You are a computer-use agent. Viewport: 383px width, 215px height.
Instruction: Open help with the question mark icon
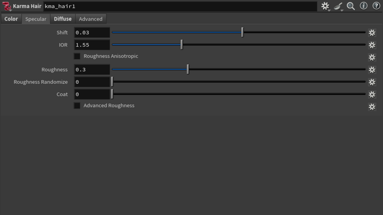[377, 6]
